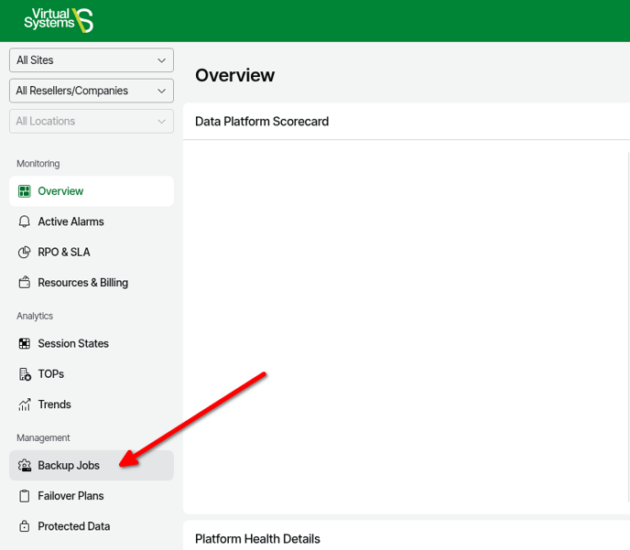
Task: Open the All Locations dropdown
Action: [92, 121]
